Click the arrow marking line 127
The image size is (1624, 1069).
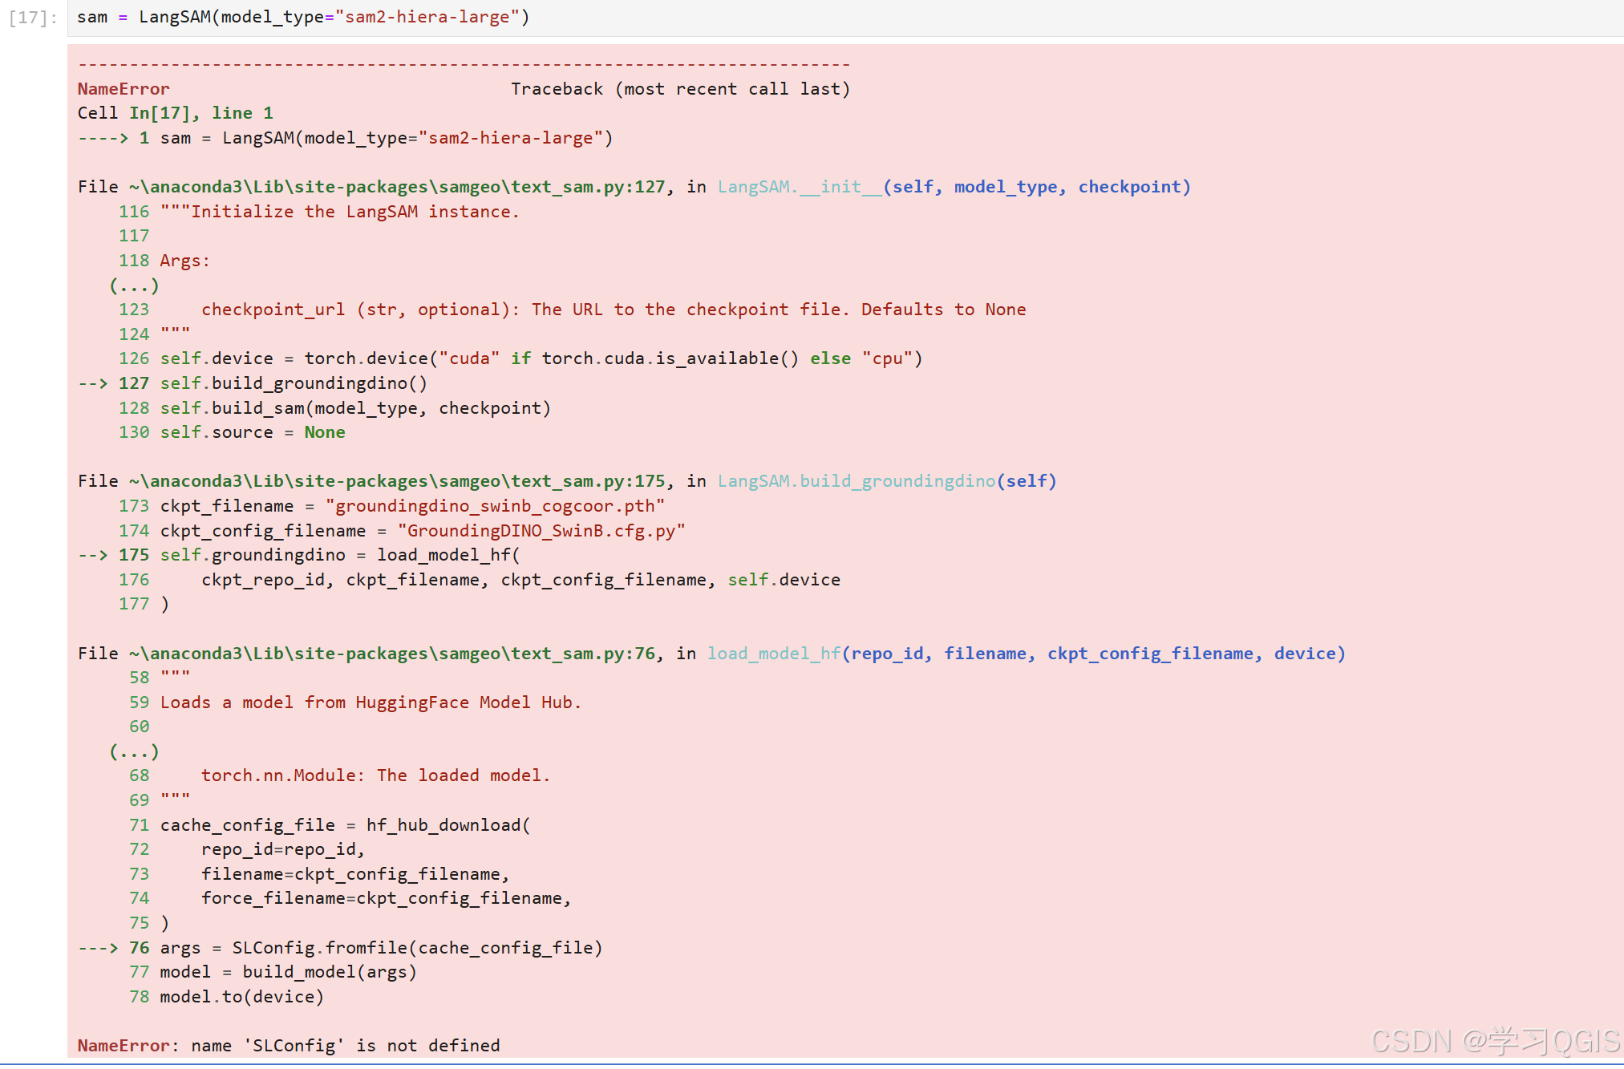tap(92, 383)
